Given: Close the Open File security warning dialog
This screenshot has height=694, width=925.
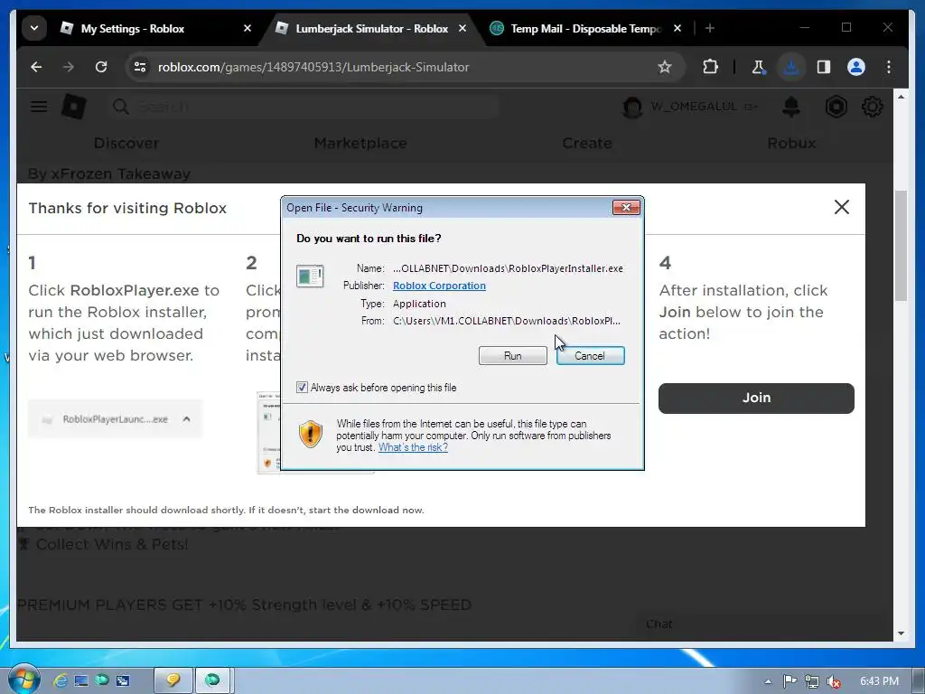Looking at the screenshot, I should 626,207.
